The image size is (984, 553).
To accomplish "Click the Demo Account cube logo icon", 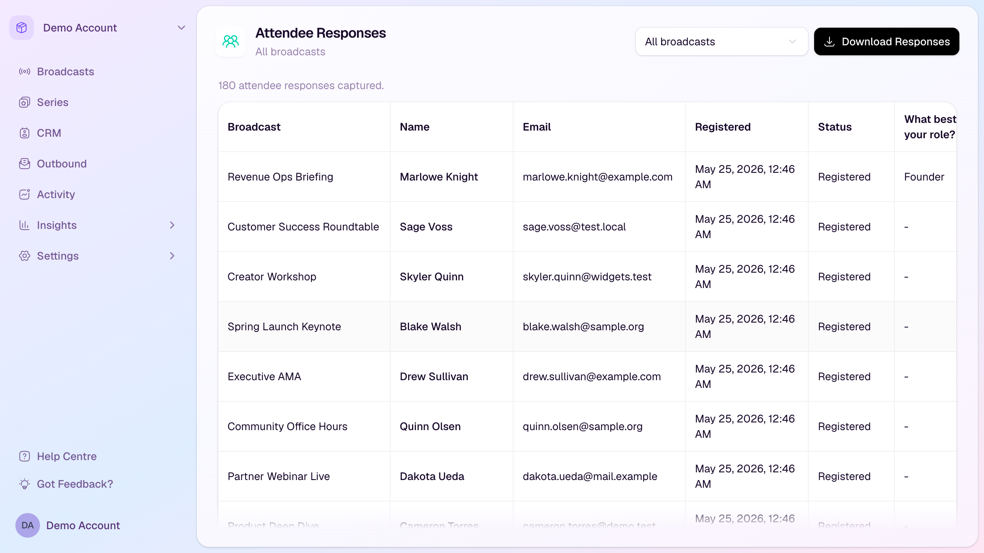I will [22, 28].
